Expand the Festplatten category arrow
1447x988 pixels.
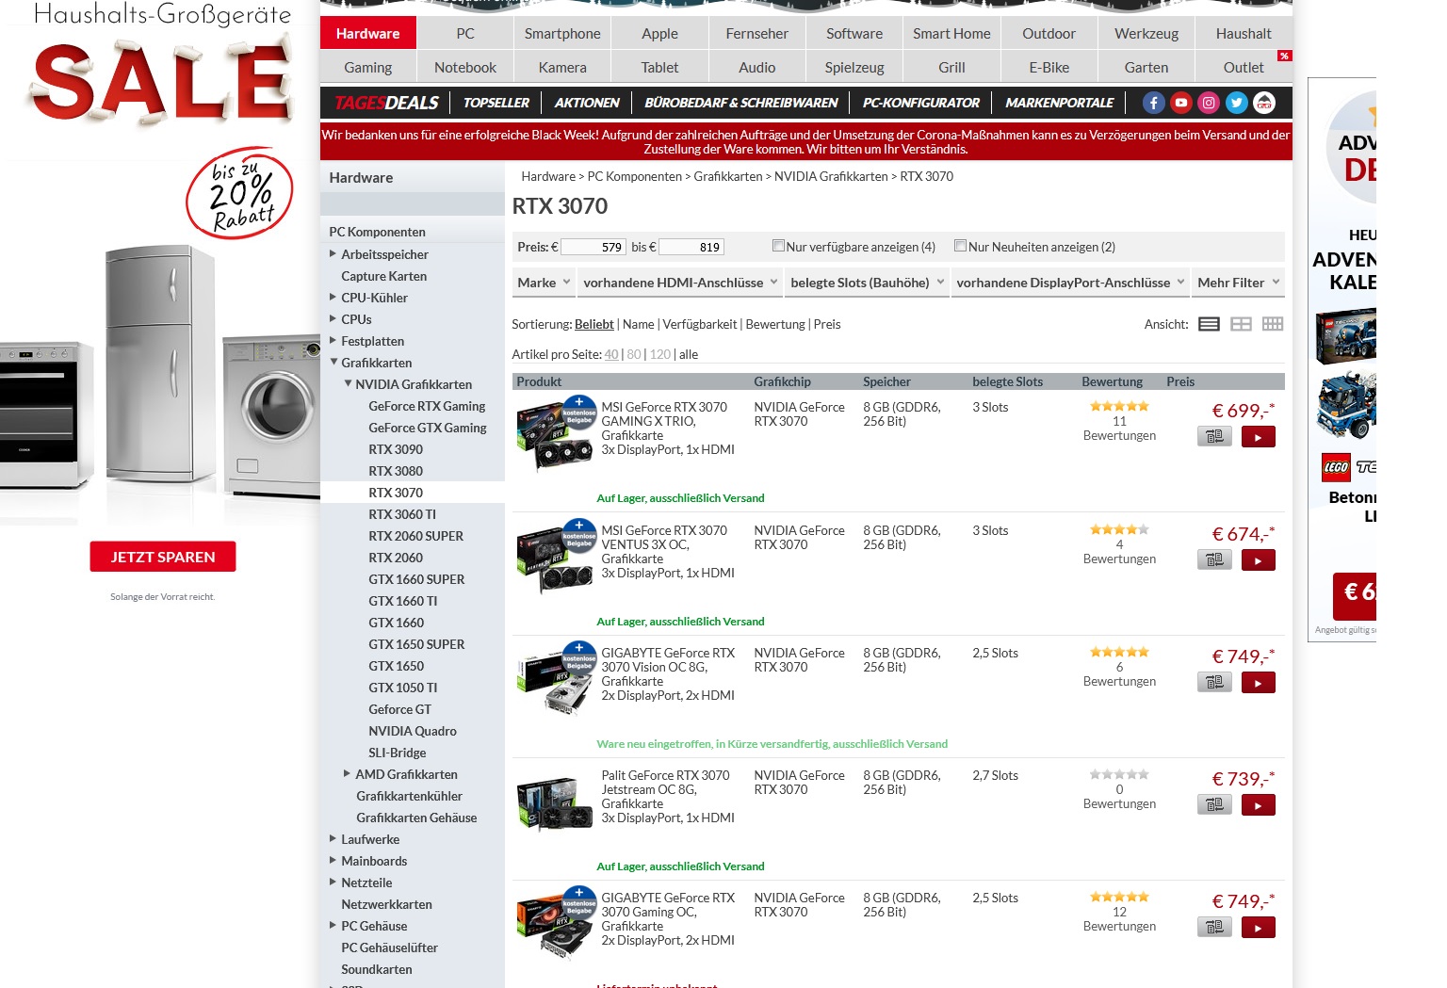coord(333,340)
